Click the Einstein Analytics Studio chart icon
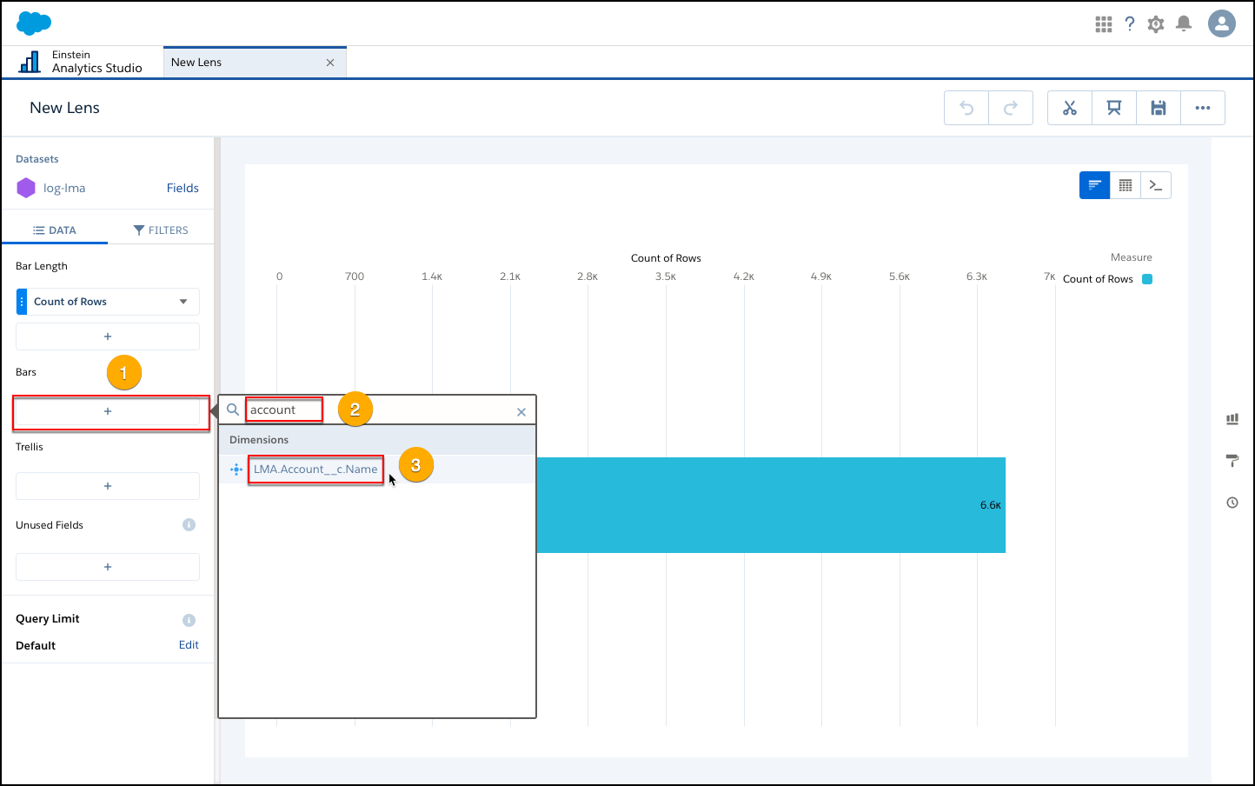1255x786 pixels. (30, 62)
